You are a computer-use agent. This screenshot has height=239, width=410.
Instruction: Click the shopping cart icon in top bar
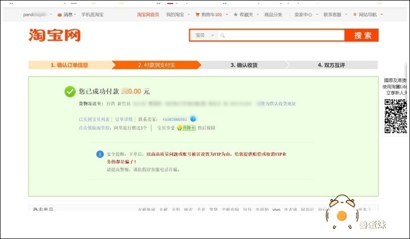coord(197,15)
